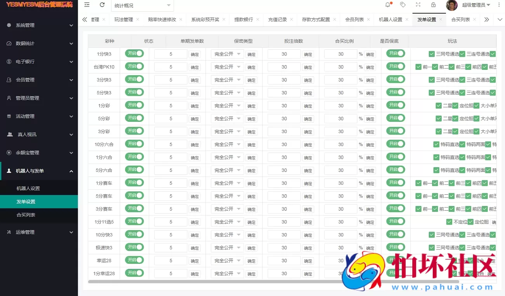Disable the 是否保底 switch for 1分快3
Image resolution: width=505 pixels, height=296 pixels.
pyautogui.click(x=395, y=54)
